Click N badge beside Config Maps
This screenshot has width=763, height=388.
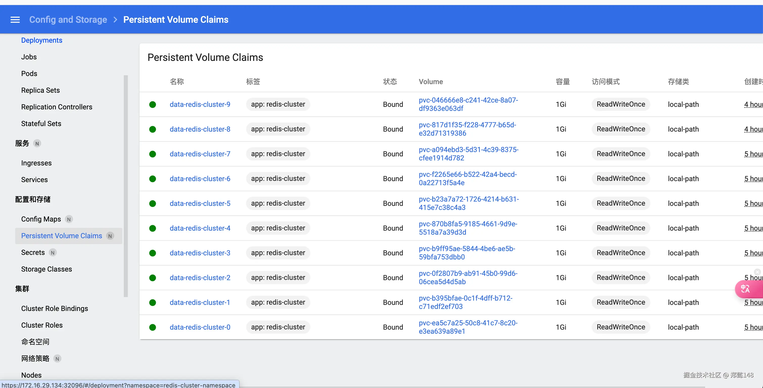tap(69, 219)
